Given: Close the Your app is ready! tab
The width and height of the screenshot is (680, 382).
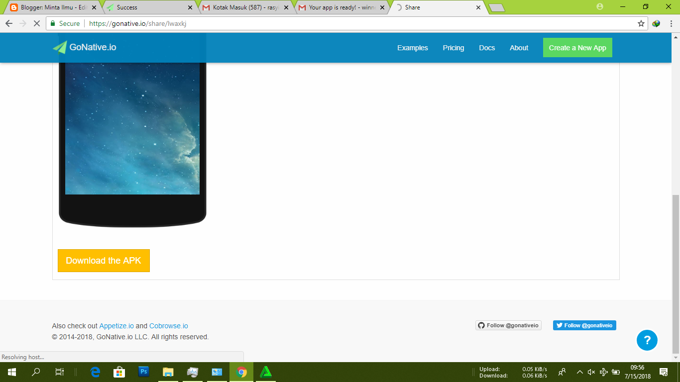Looking at the screenshot, I should pyautogui.click(x=382, y=7).
